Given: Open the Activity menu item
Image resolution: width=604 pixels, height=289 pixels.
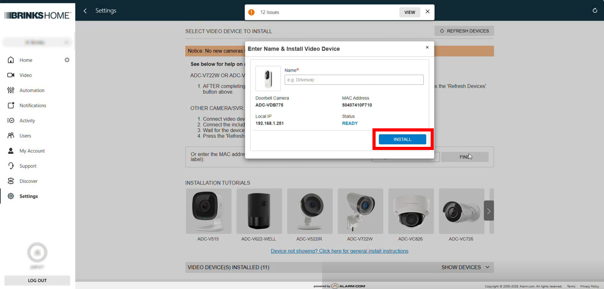Looking at the screenshot, I should (27, 121).
